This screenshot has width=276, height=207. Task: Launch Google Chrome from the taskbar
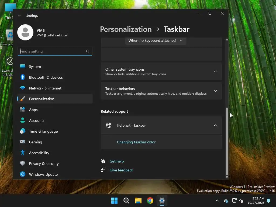tap(150, 201)
